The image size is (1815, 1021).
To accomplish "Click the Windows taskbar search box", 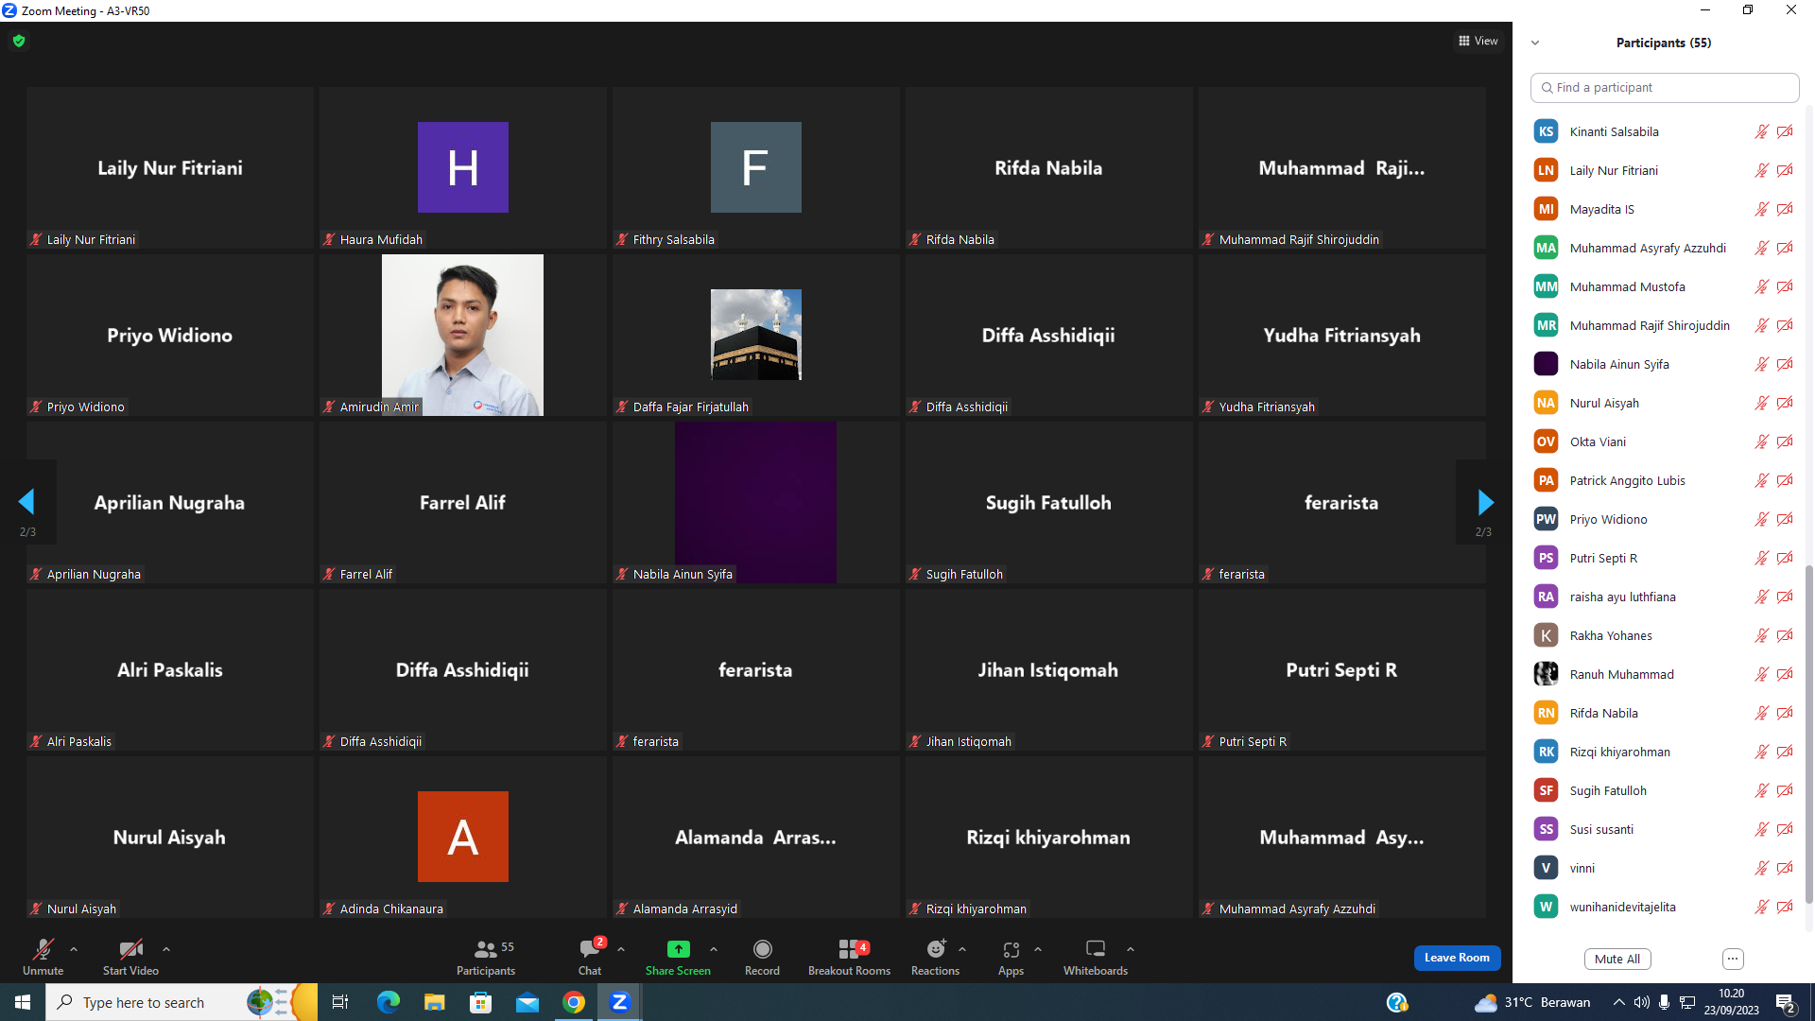I will pyautogui.click(x=180, y=1002).
